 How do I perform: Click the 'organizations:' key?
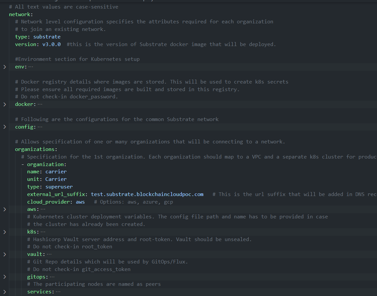36,149
